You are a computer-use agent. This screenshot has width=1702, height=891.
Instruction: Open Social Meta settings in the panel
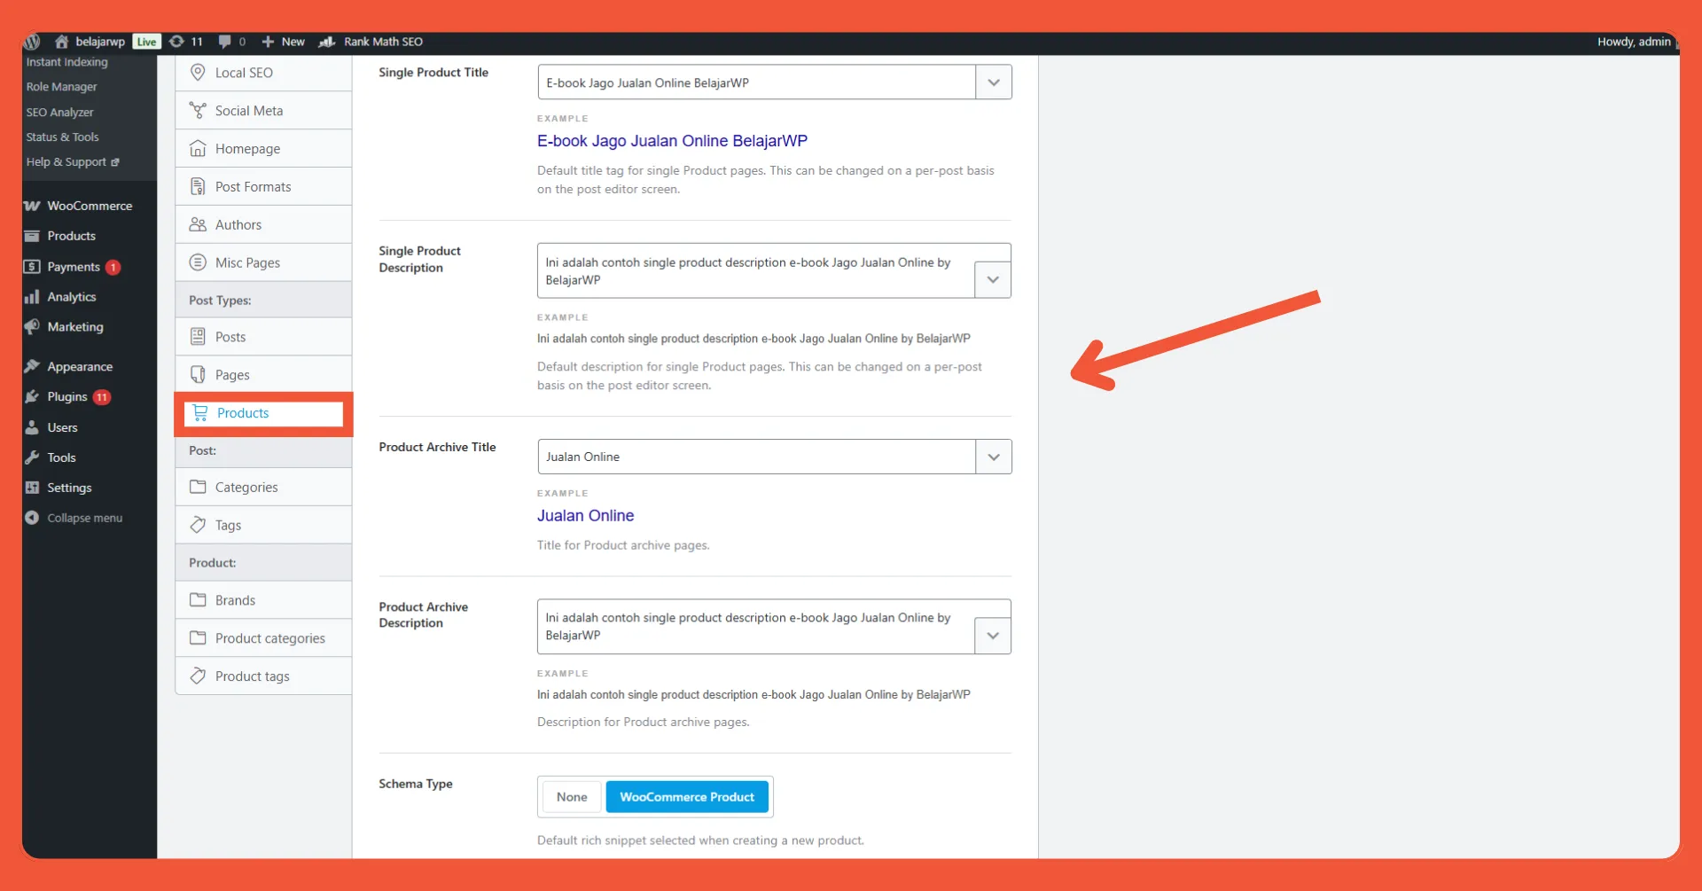point(248,110)
